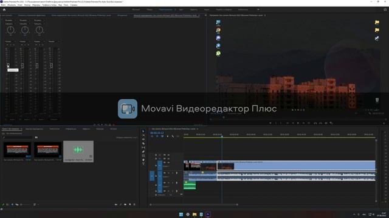The height and width of the screenshot is (218, 389).
Task: Open automation mode dropdown of second mixer track
Action: [24, 42]
